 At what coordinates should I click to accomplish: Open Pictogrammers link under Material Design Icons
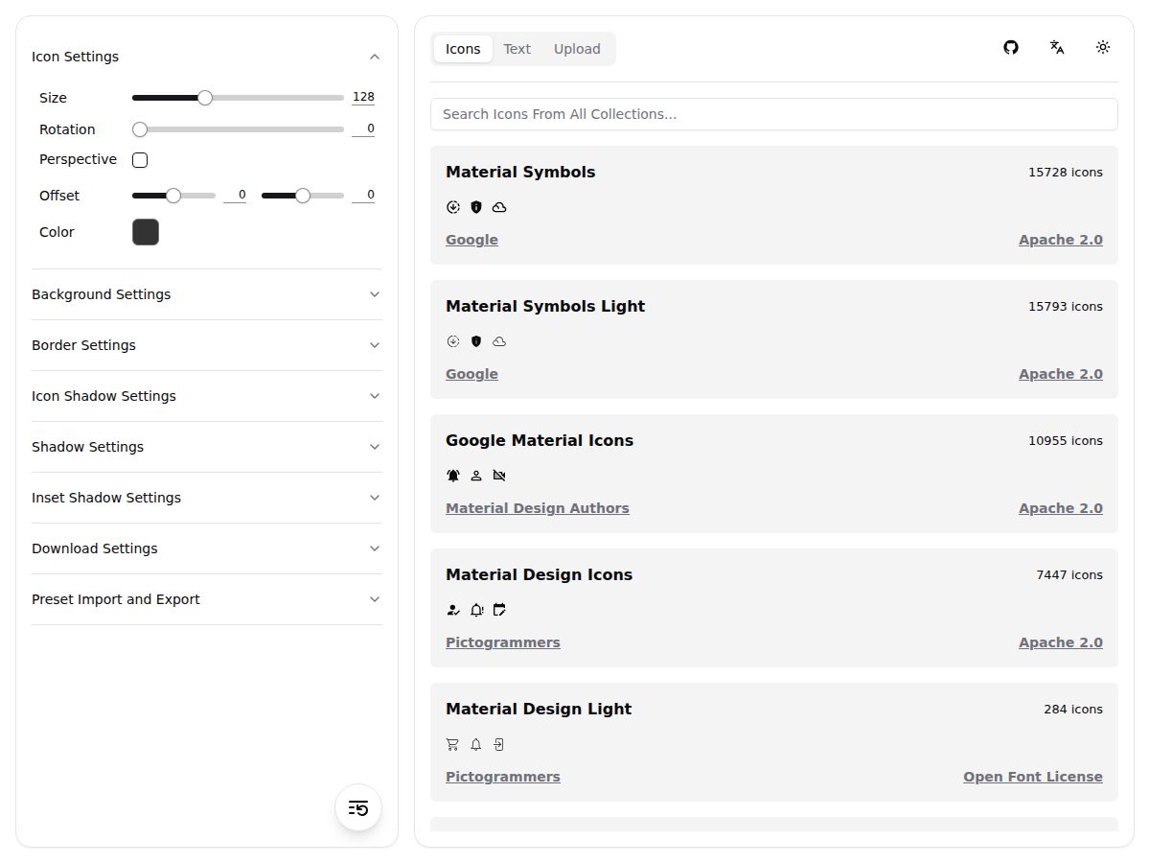pyautogui.click(x=503, y=642)
